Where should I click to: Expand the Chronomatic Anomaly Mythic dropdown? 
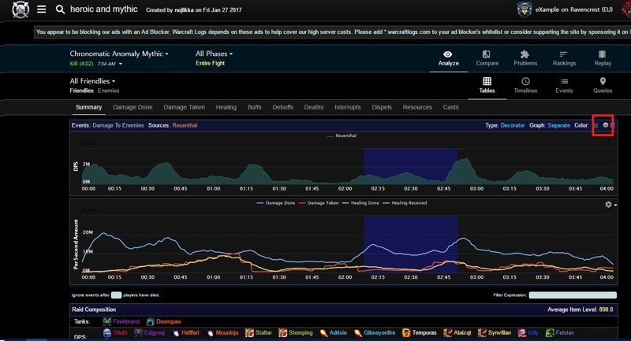[119, 54]
